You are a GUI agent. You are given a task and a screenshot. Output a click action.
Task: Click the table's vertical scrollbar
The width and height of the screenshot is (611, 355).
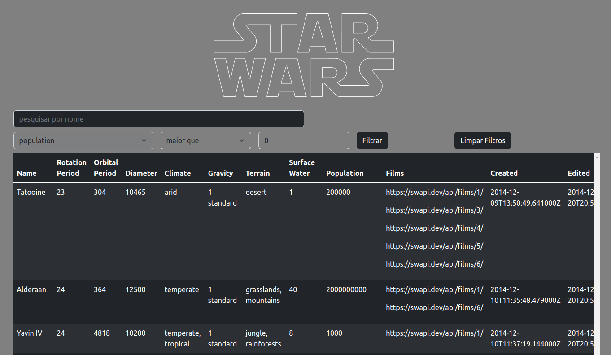point(597,254)
